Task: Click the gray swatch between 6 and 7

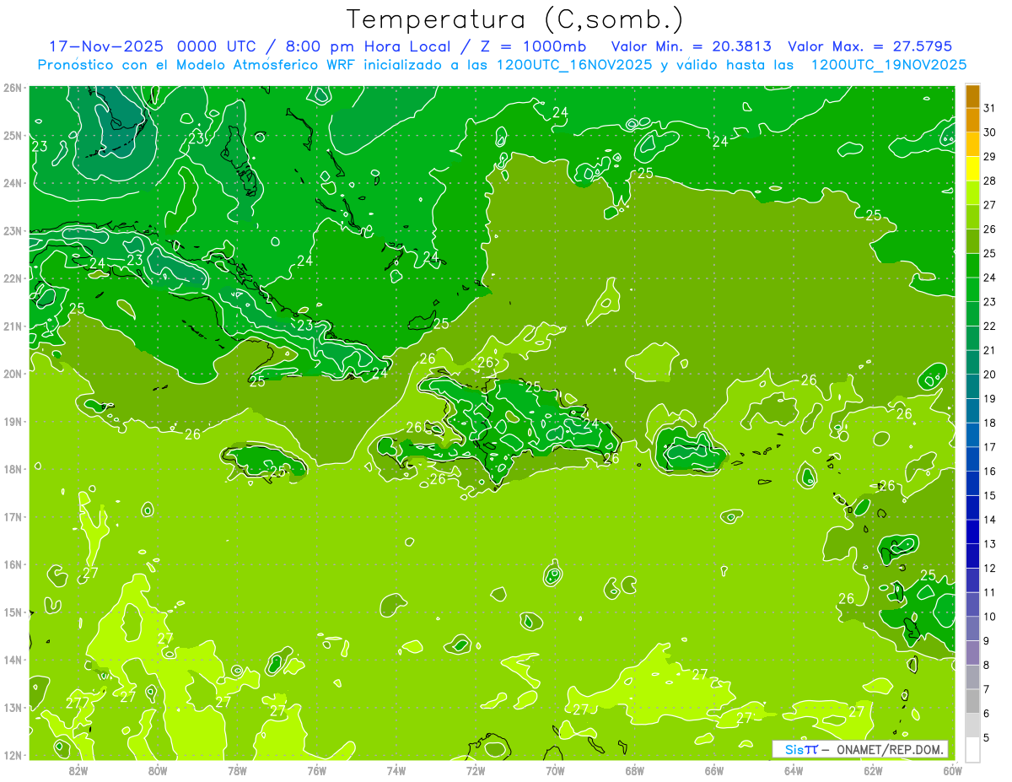Action: tap(972, 701)
